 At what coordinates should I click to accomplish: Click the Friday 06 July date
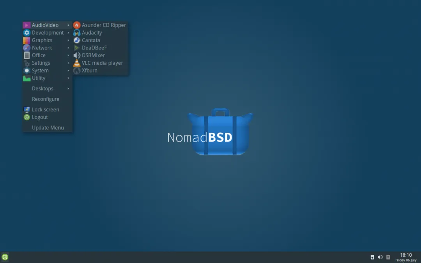pos(406,260)
